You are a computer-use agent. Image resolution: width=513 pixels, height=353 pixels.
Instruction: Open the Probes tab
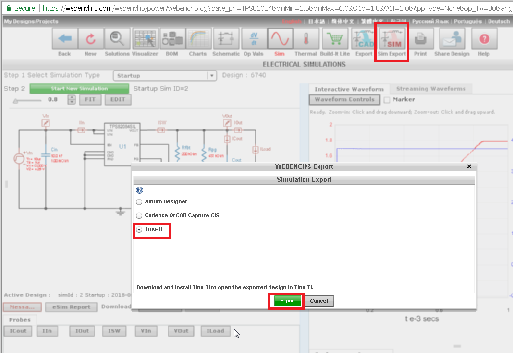20,320
